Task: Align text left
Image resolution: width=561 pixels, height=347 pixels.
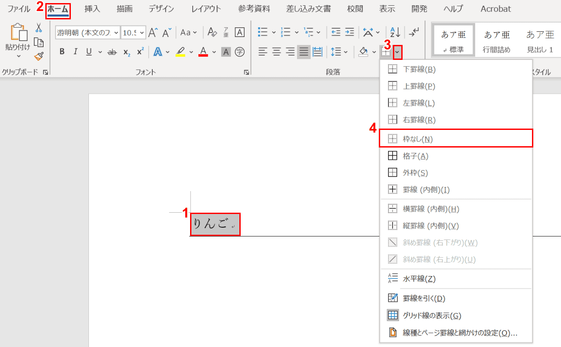Action: pyautogui.click(x=263, y=52)
